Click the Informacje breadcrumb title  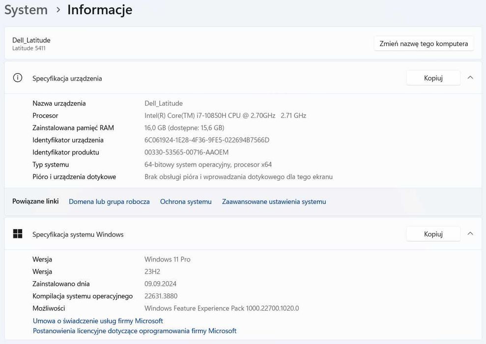(100, 10)
